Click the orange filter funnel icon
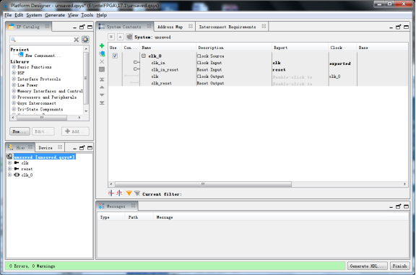Viewport: 416px width, 275px height. 129,193
